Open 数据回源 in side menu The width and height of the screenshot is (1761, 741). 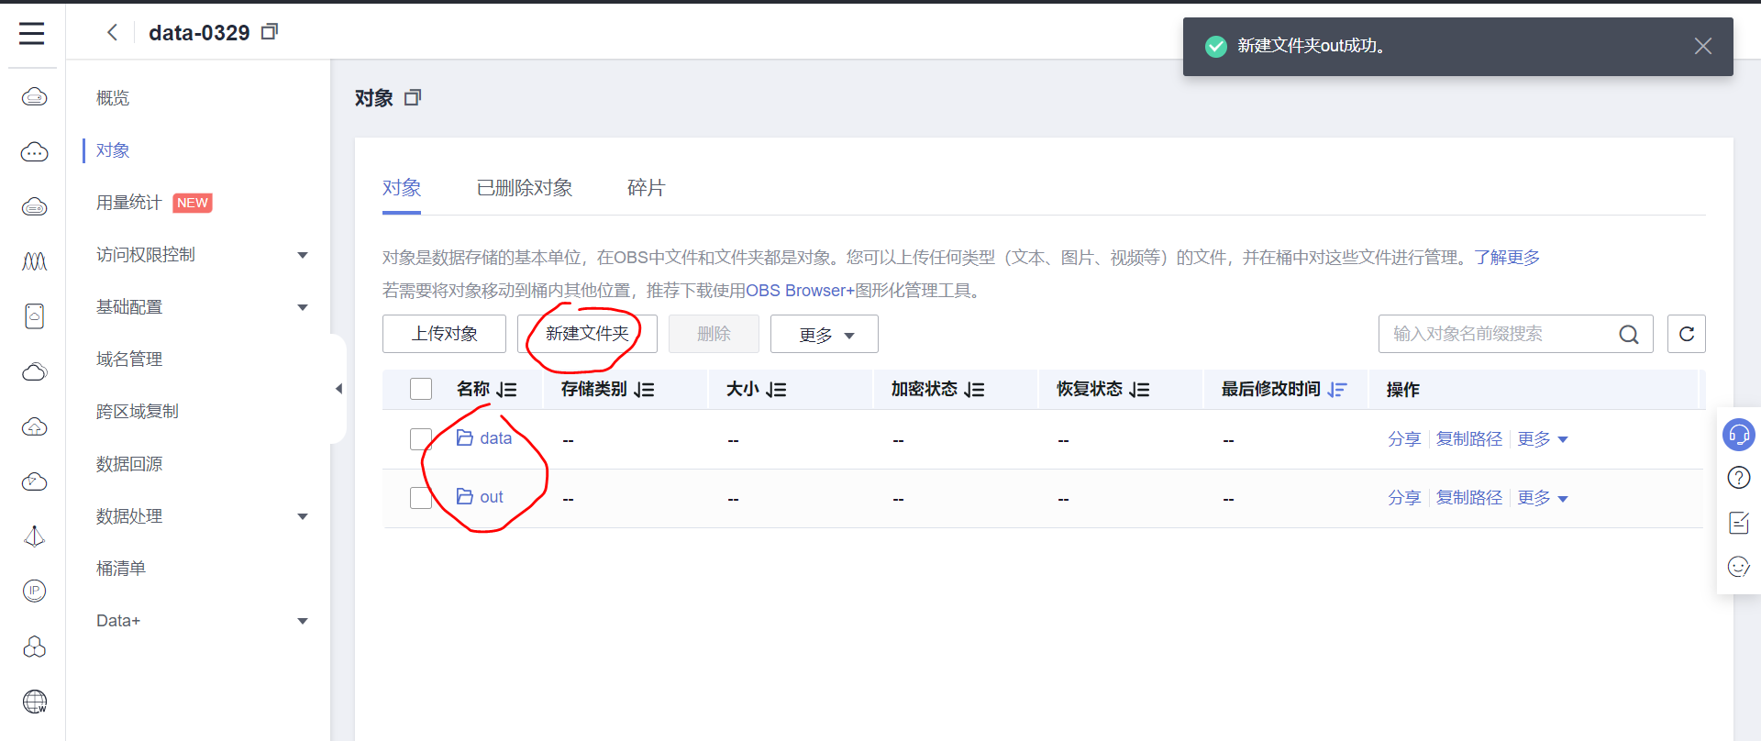pos(129,464)
